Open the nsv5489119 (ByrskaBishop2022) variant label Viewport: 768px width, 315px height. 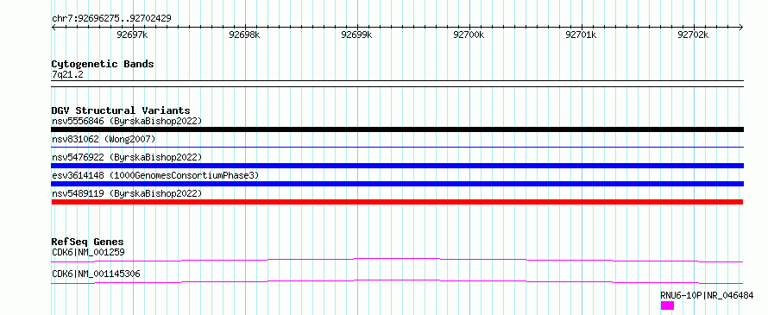tap(127, 193)
